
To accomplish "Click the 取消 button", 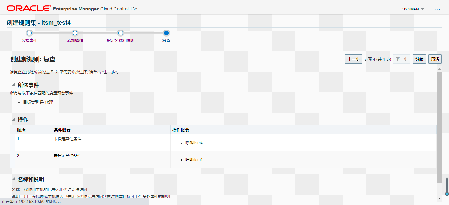I will point(435,59).
